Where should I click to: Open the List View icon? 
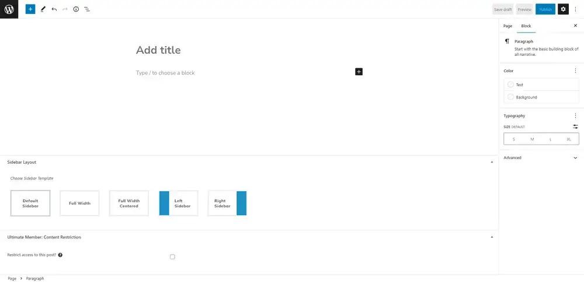[87, 9]
